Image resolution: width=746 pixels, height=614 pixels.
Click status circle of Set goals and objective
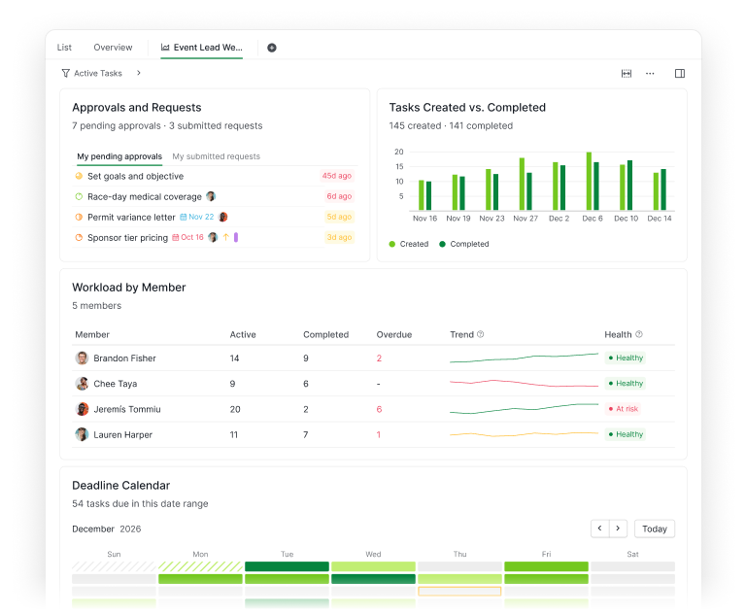click(x=79, y=176)
